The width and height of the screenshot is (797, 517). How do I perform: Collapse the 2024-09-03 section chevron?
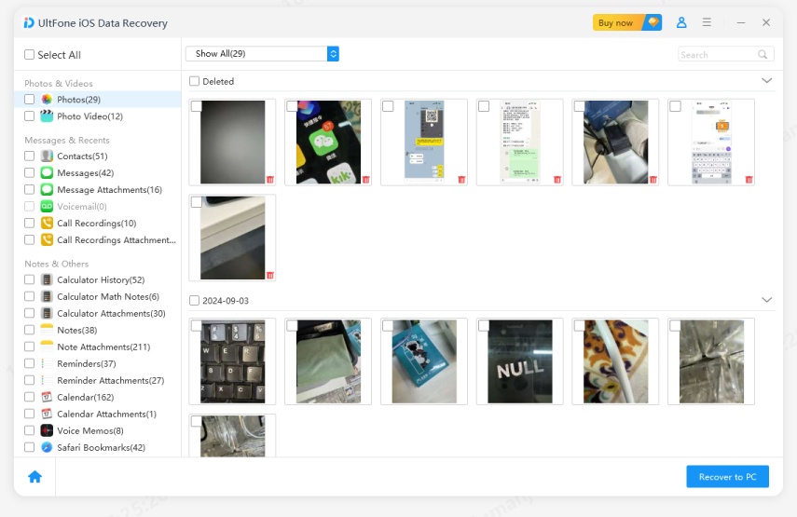tap(766, 300)
